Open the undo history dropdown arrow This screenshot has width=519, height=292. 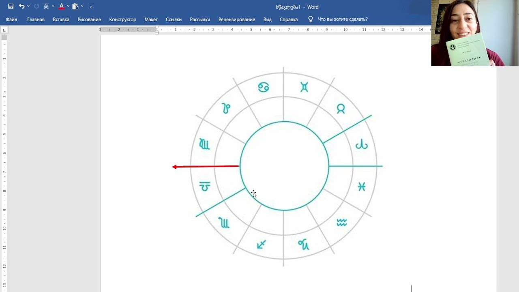point(28,6)
